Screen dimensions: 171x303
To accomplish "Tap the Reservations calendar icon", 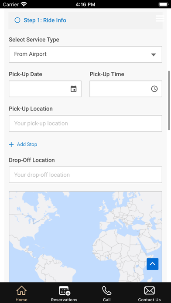I will (x=64, y=291).
